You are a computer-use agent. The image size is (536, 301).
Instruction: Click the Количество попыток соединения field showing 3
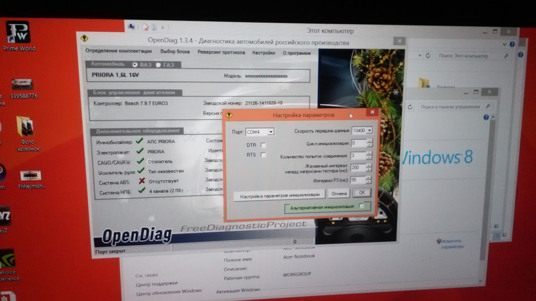(x=357, y=156)
